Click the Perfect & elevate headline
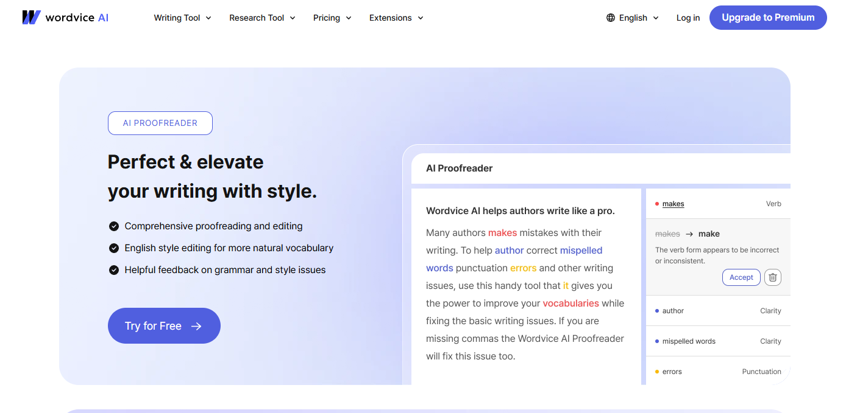 [212, 176]
